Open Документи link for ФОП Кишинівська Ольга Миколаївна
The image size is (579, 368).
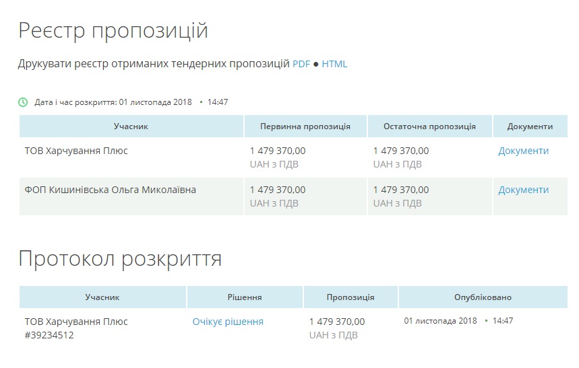(523, 190)
